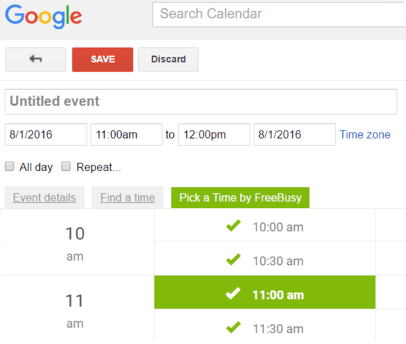Switch to the Find a time tab
The width and height of the screenshot is (406, 344).
pos(127,197)
